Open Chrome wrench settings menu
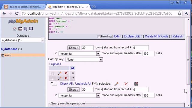Image resolution: width=192 pixels, height=108 pixels. pyautogui.click(x=187, y=13)
